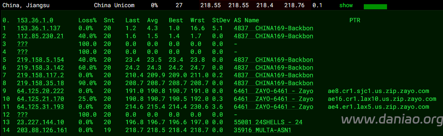Viewport: 443px width, 136px height.
Task: Open IP link 219.158.5.154
Action: click(41, 60)
